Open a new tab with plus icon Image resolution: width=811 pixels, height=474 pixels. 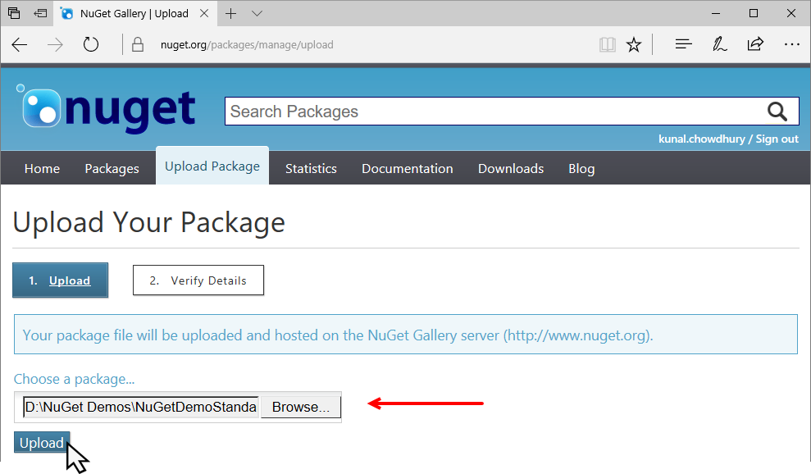tap(230, 13)
